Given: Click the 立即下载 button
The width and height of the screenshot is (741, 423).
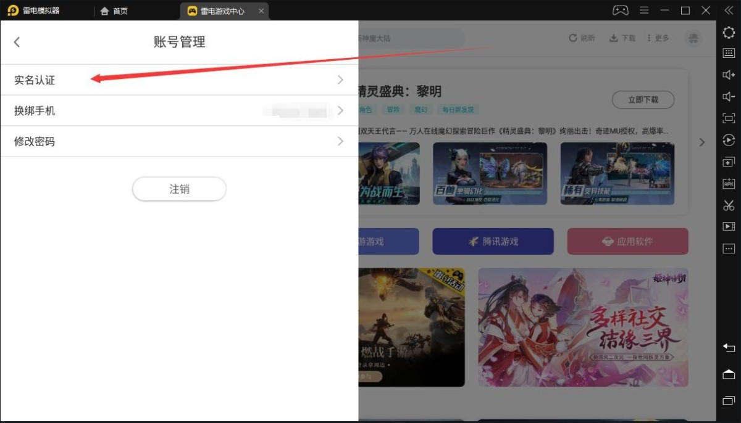Looking at the screenshot, I should click(x=643, y=99).
